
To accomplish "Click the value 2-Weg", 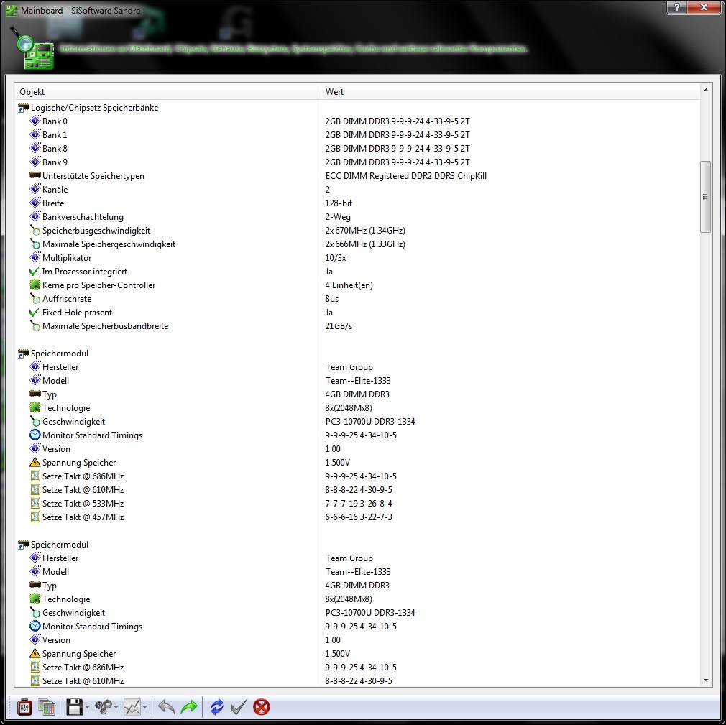I will (338, 217).
